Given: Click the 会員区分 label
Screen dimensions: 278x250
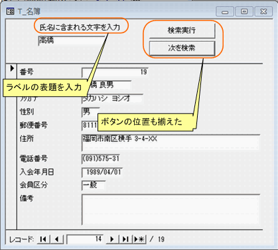Looking at the screenshot, I should tap(34, 185).
